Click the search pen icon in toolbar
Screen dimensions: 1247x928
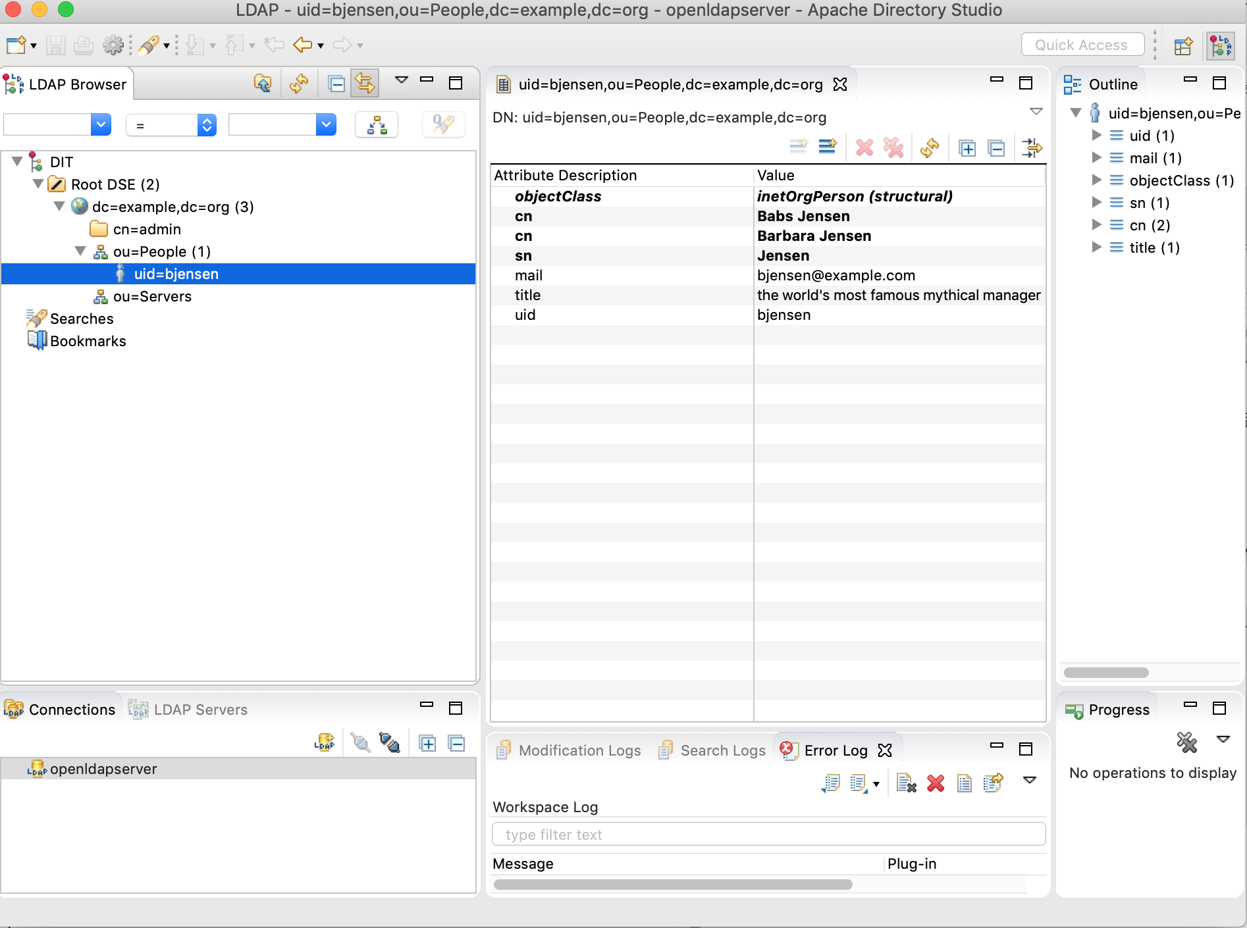pyautogui.click(x=149, y=45)
